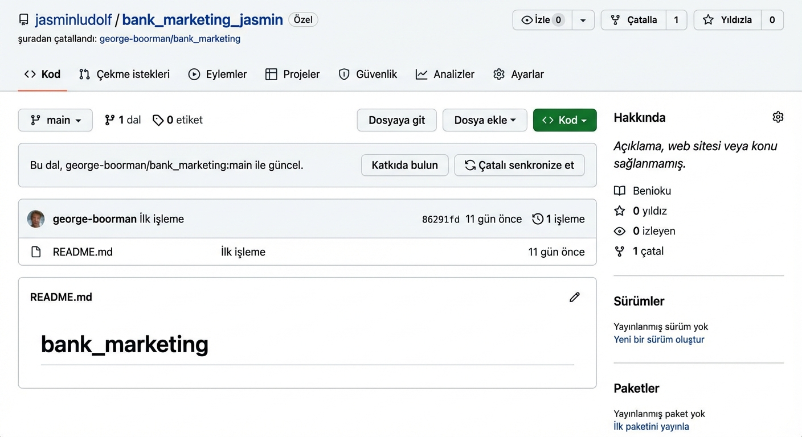
Task: Switch to the Çekme istekleri tab
Action: tap(124, 75)
